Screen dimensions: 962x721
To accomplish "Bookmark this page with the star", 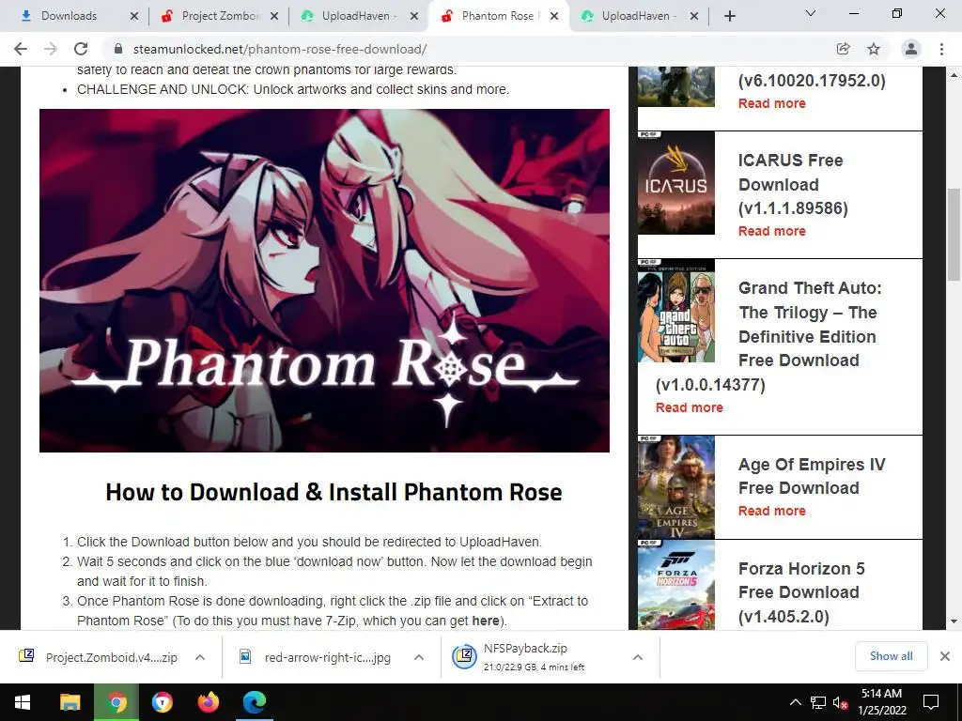I will tap(874, 49).
